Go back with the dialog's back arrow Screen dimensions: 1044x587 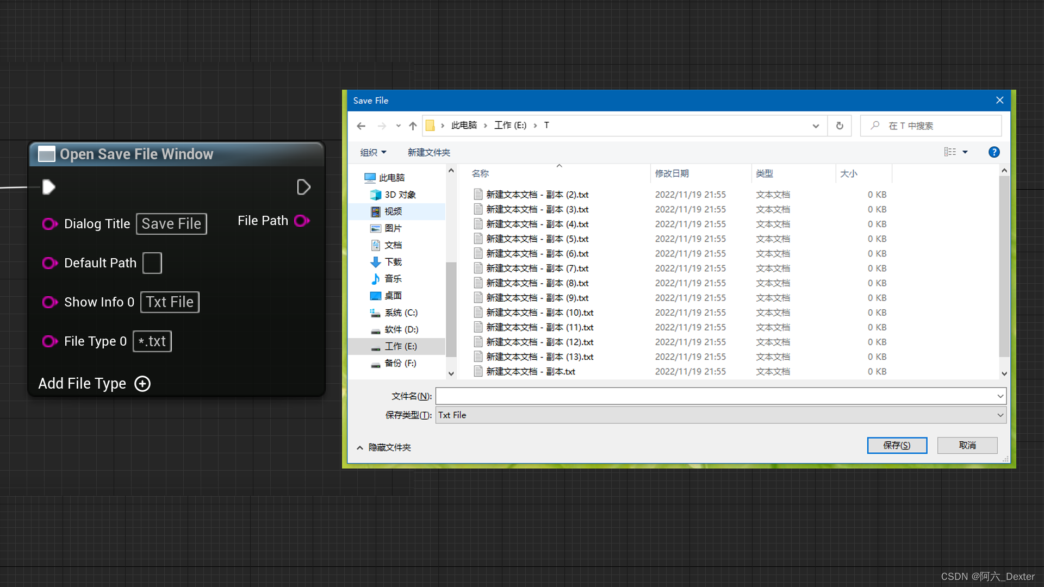pos(361,126)
